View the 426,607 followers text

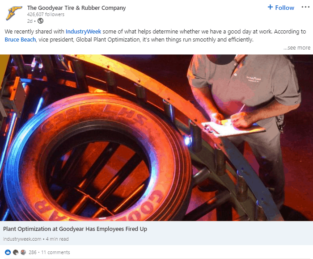46,14
